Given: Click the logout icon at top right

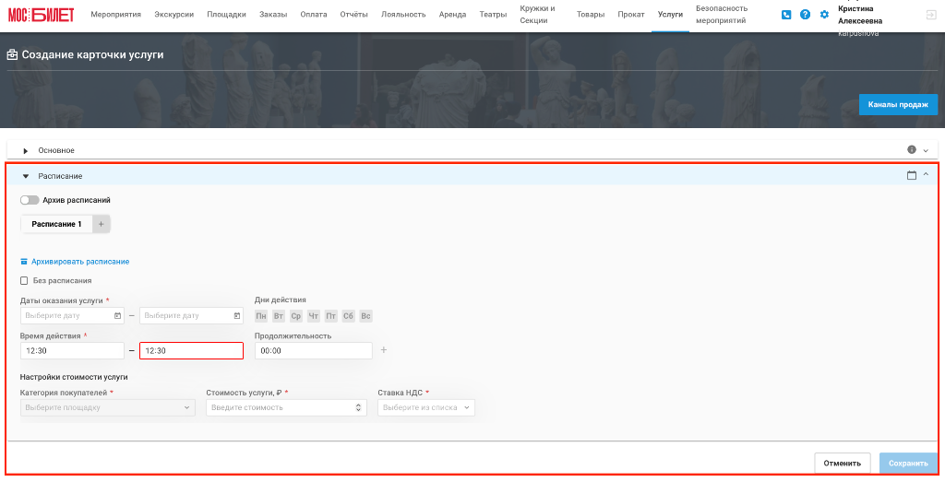Looking at the screenshot, I should tap(931, 15).
